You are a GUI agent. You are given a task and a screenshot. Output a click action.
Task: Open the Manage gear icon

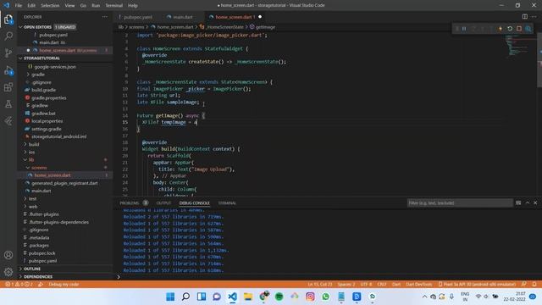click(8, 272)
